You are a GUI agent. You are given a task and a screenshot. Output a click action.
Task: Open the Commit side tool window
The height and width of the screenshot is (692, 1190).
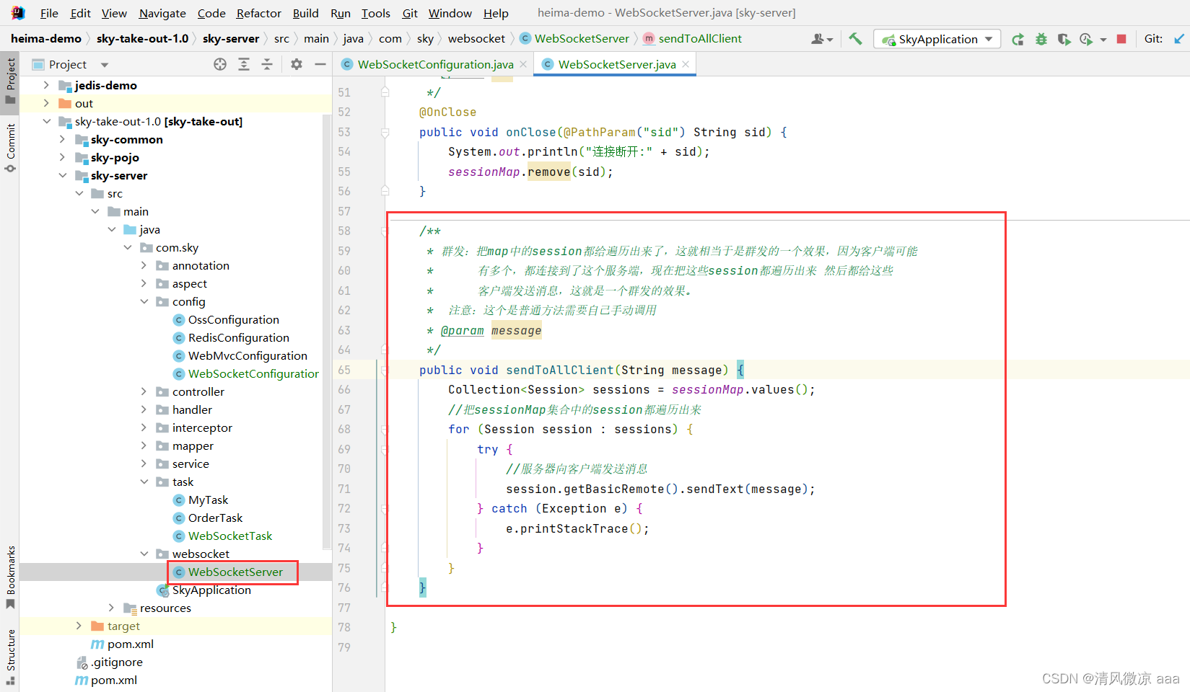[10, 148]
